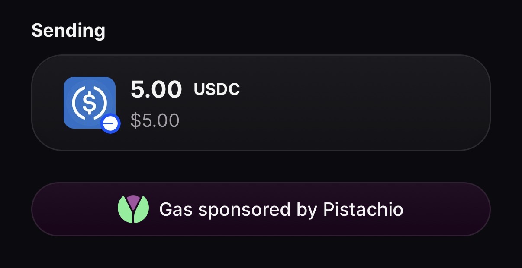Click the "Gas sponsored by Pistachio" text

pos(281,210)
